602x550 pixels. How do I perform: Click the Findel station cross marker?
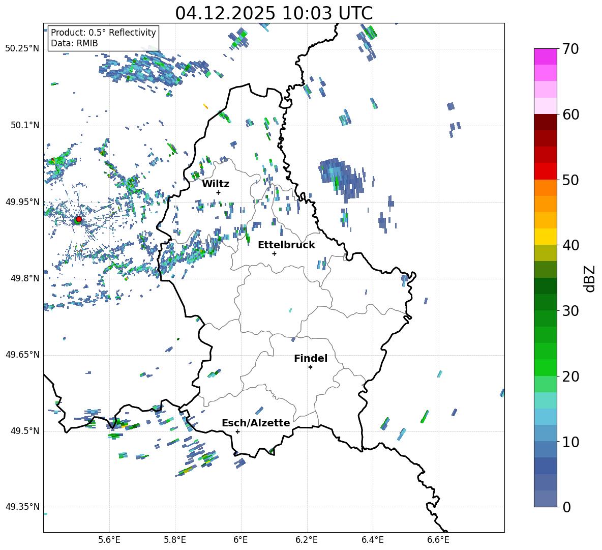pos(310,367)
